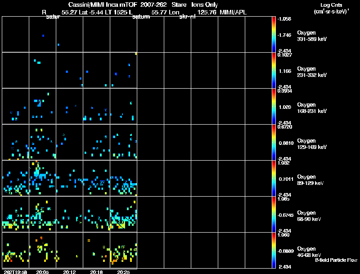Screen dimensions: 360x274
Task: Click the Oxygen 231-332 keV color bar
Action: [x=274, y=70]
